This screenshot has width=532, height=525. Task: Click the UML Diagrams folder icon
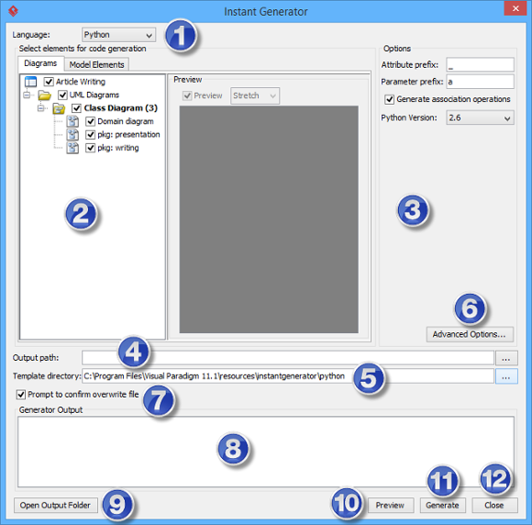pyautogui.click(x=44, y=95)
